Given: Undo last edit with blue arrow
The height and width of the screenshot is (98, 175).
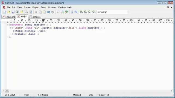Looking at the screenshot, I should click(49, 12).
